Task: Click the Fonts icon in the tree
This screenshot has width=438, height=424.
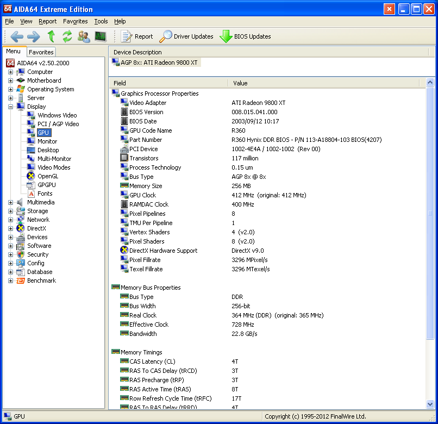Action: coord(32,194)
